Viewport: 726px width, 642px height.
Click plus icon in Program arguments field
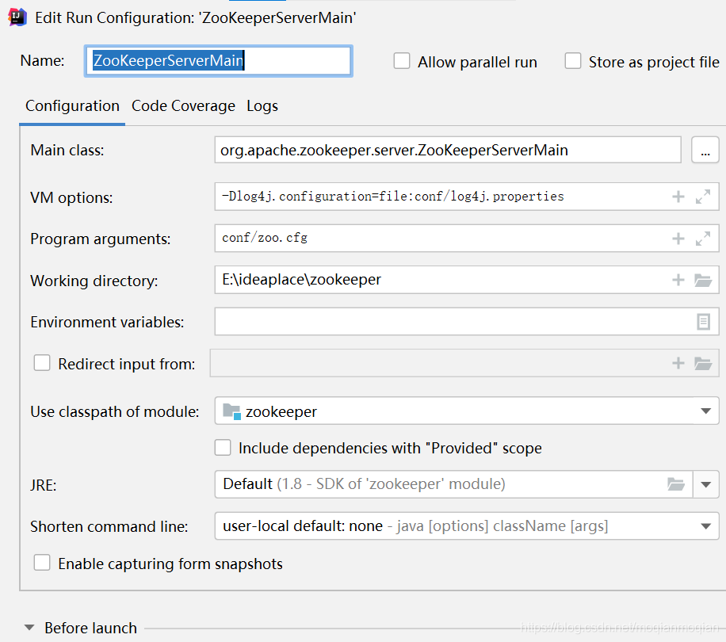(x=678, y=239)
